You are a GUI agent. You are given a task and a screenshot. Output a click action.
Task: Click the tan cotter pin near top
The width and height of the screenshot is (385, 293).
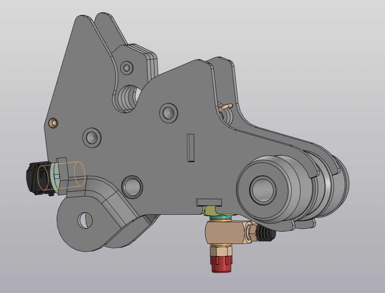pyautogui.click(x=225, y=107)
